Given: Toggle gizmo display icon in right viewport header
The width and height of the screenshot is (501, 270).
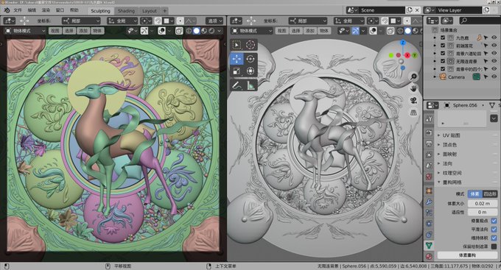Looking at the screenshot, I should [355, 31].
